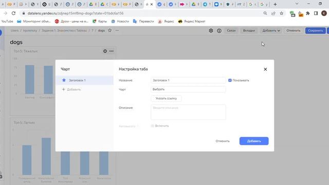The width and height of the screenshot is (329, 185).
Task: Open the Дром - цены на м... bookmark
Action: [x=71, y=22]
